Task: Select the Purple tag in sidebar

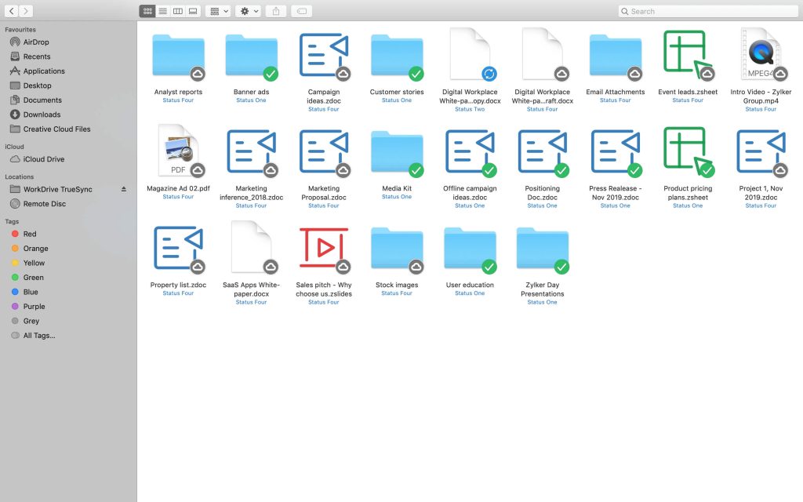Action: pos(34,307)
